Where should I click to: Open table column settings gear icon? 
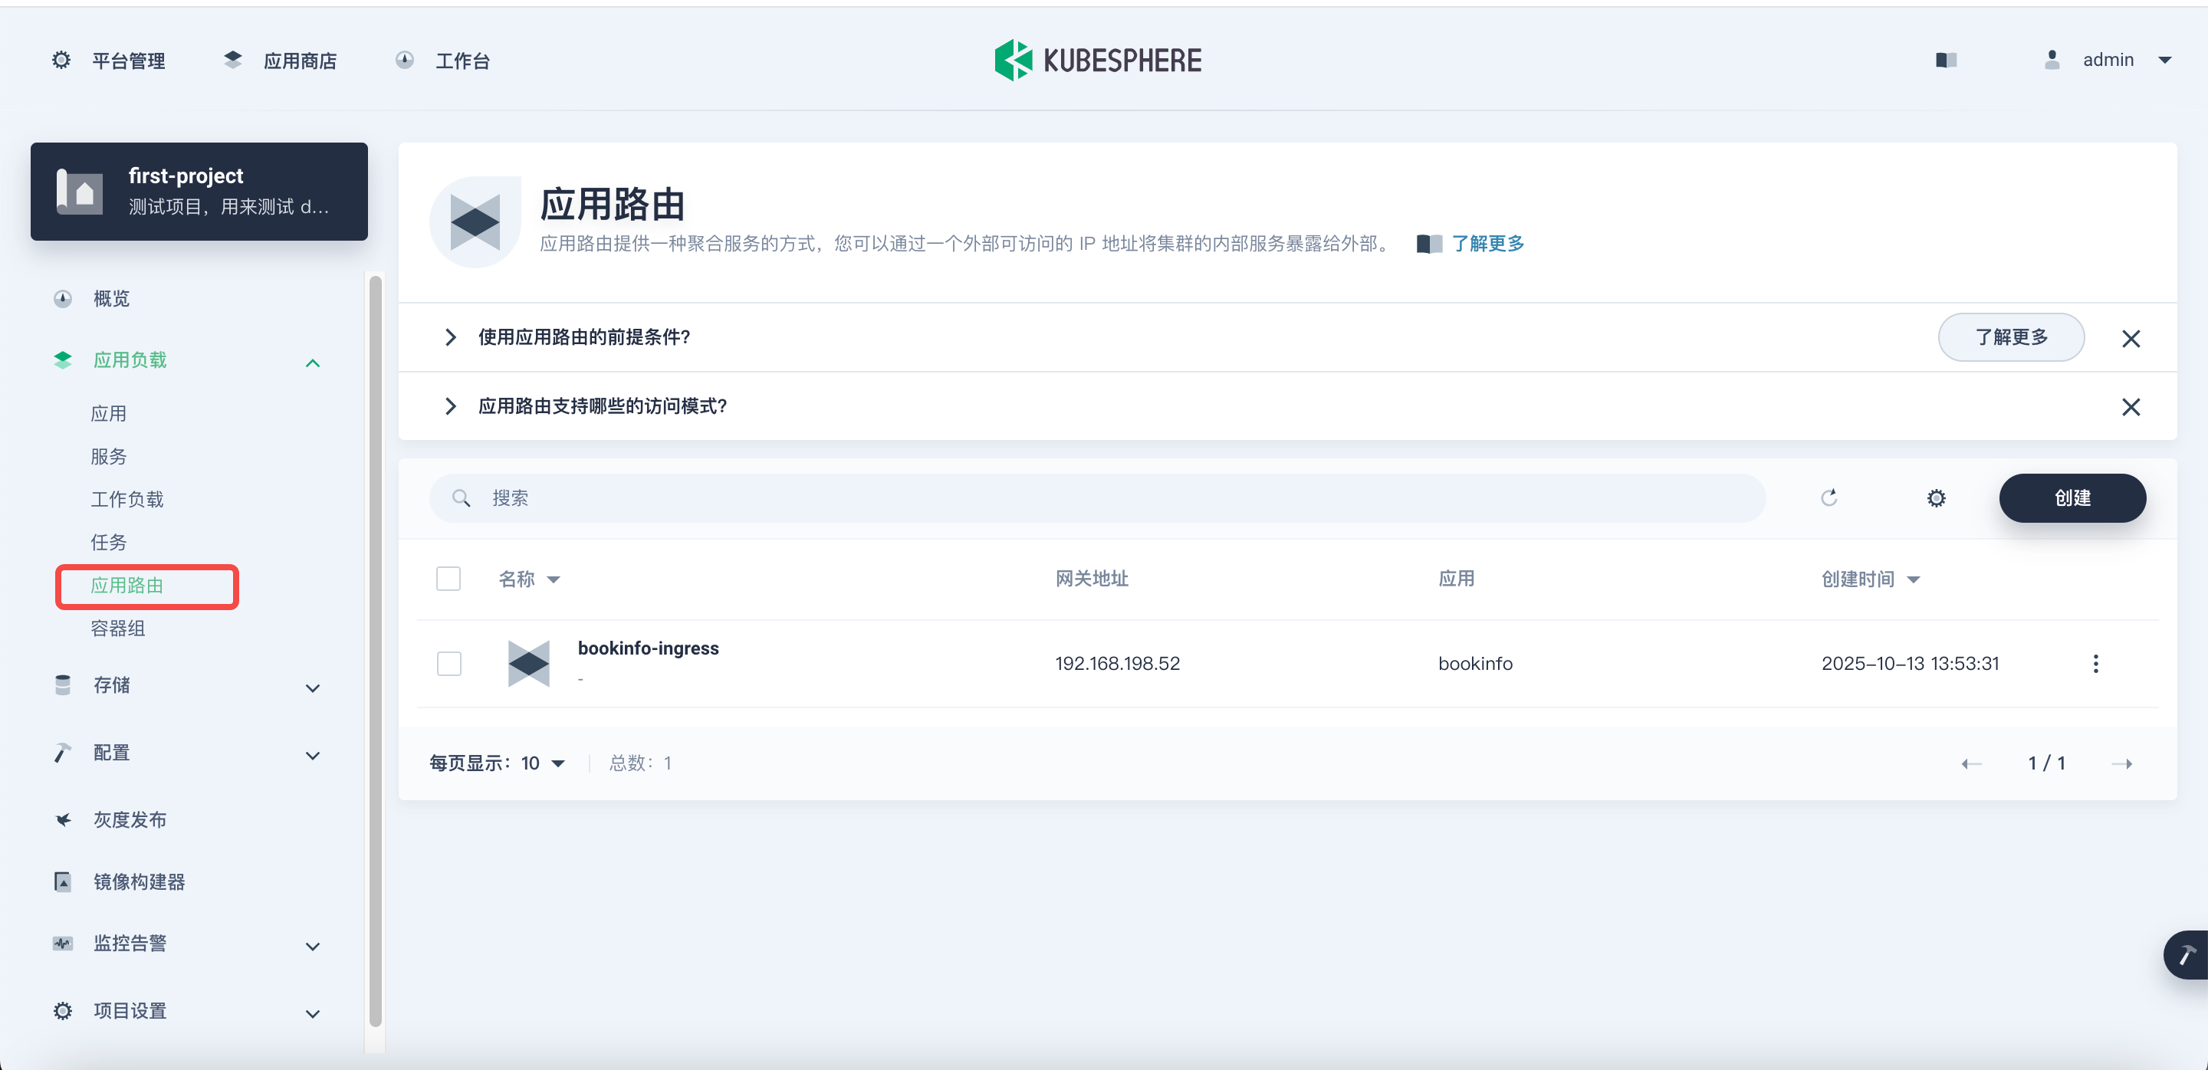pyautogui.click(x=1935, y=497)
